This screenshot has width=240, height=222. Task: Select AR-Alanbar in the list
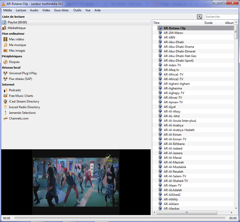pos(195,209)
